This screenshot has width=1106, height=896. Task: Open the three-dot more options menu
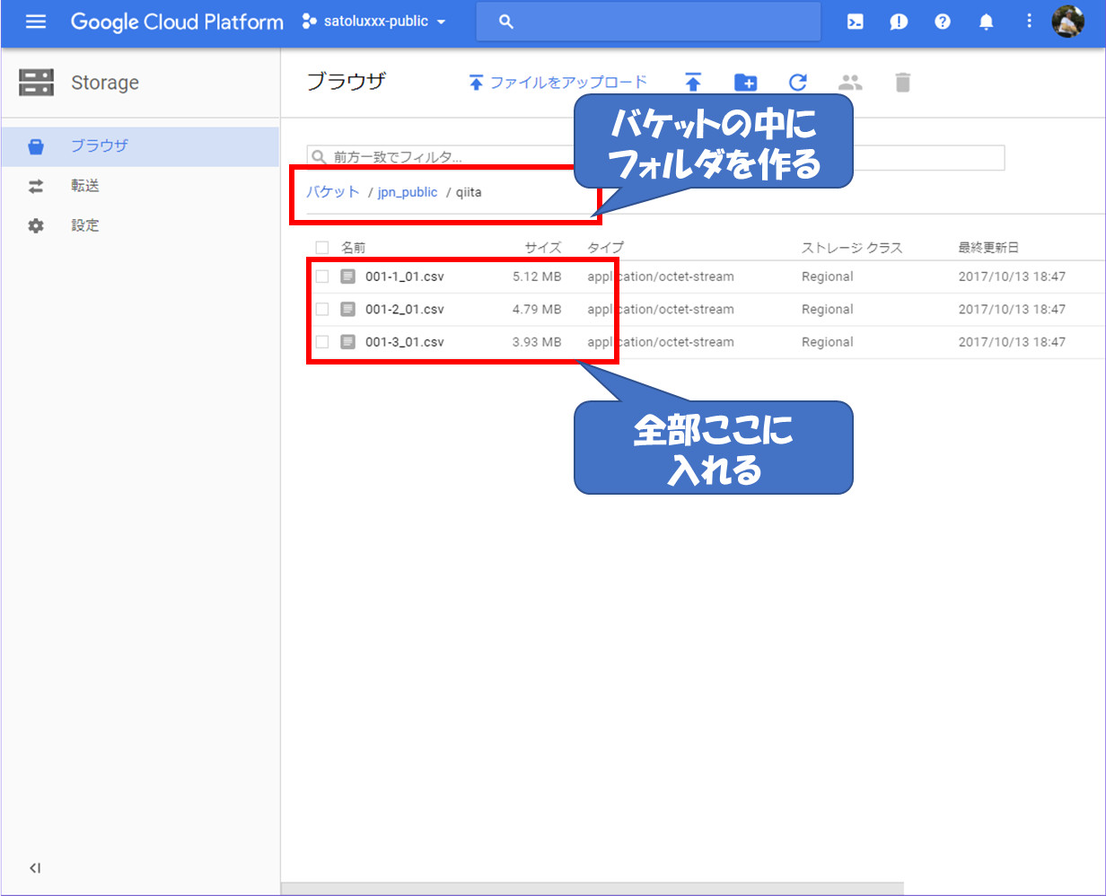click(x=1029, y=22)
